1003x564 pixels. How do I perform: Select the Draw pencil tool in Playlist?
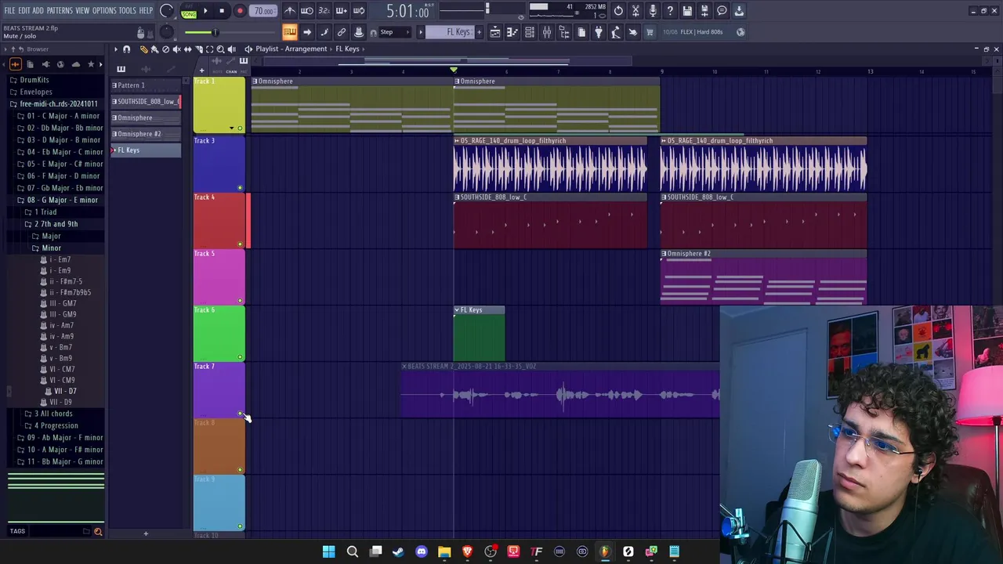click(143, 49)
